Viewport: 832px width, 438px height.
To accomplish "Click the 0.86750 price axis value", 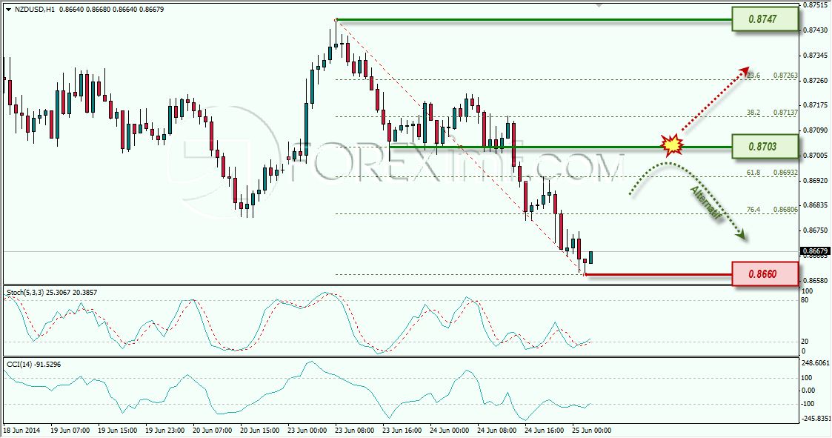I will pyautogui.click(x=816, y=230).
